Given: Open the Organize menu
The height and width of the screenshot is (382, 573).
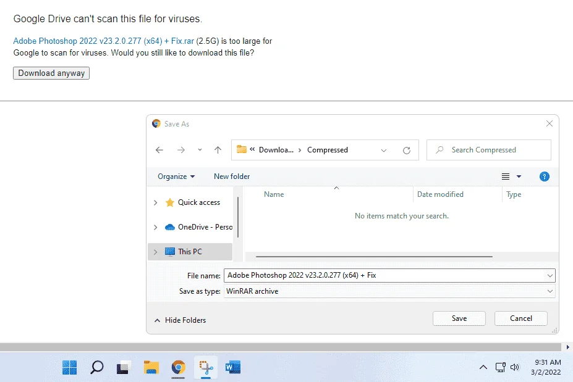Looking at the screenshot, I should pos(176,176).
